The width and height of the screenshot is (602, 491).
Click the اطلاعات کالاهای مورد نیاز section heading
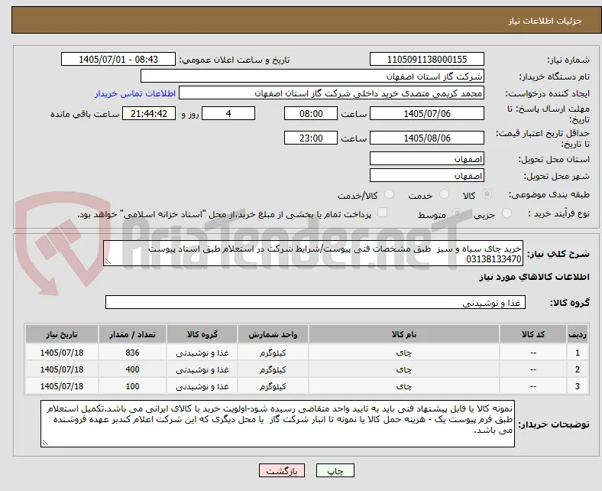pos(534,277)
